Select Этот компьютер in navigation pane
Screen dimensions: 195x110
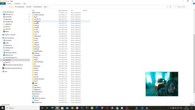pyautogui.click(x=9, y=38)
